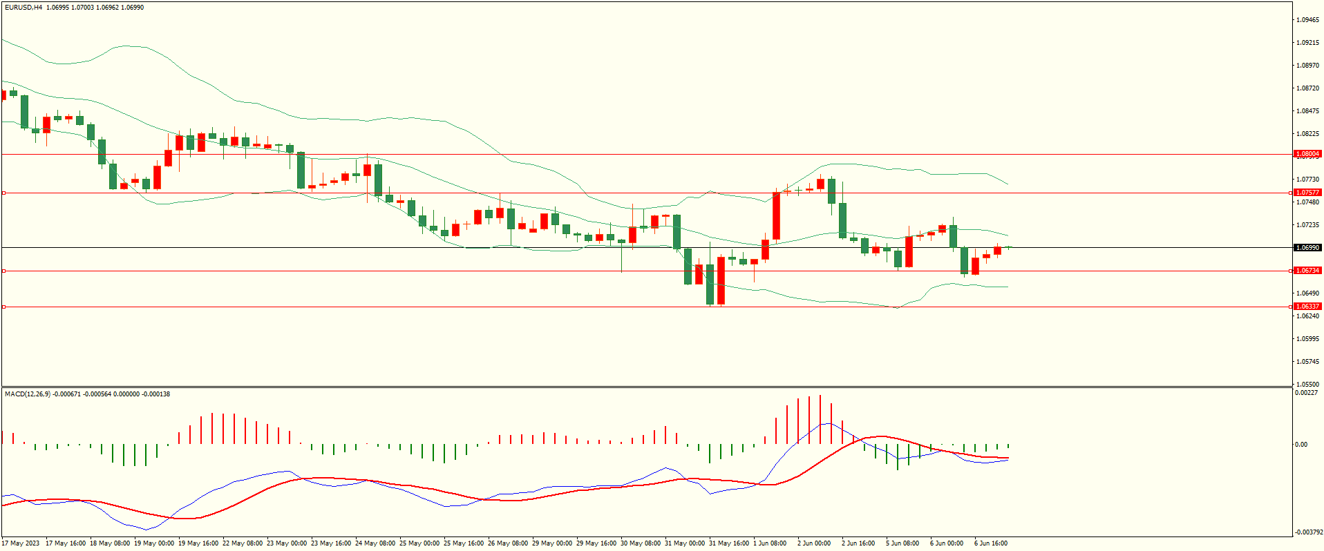Click the EURUSD,H4 chart title text
1324x551 pixels.
click(23, 7)
